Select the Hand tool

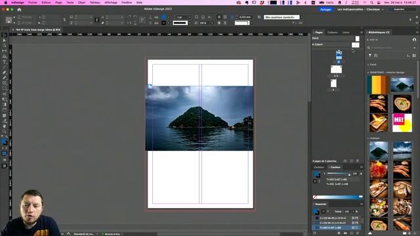pos(5,126)
